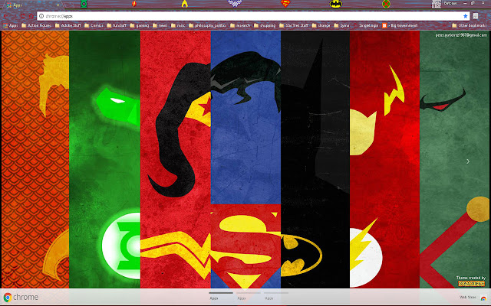Select the Apps browser tab
Image resolution: width=491 pixels, height=306 pixels.
point(31,5)
